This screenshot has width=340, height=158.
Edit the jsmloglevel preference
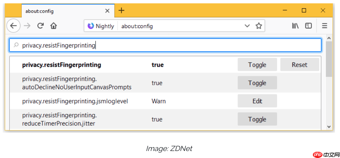257,101
